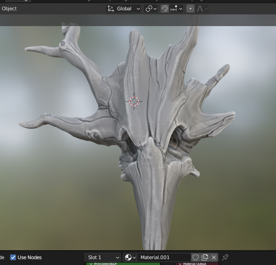Open proportional editing falloff menu
Image resolution: width=276 pixels, height=265 pixels.
[x=202, y=9]
